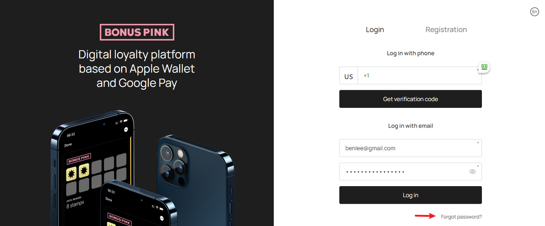Click the email field with benlee@gmail.com
This screenshot has width=545, height=226.
click(x=410, y=148)
